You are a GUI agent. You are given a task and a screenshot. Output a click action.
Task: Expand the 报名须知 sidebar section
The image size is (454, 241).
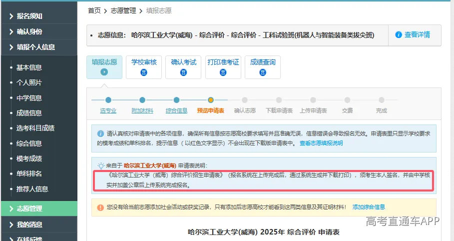pyautogui.click(x=39, y=16)
